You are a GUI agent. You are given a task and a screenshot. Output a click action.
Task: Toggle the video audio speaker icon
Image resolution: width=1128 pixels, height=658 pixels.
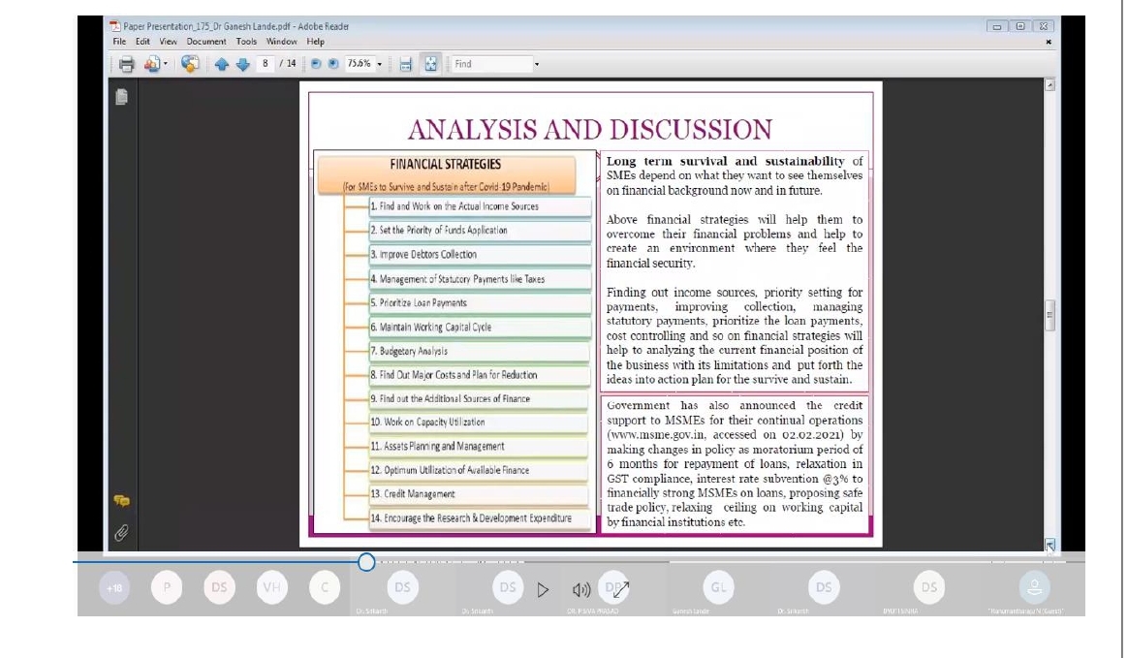[x=581, y=588]
